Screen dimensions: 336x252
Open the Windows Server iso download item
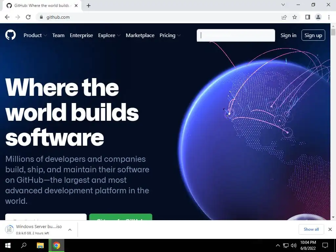pyautogui.click(x=39, y=229)
